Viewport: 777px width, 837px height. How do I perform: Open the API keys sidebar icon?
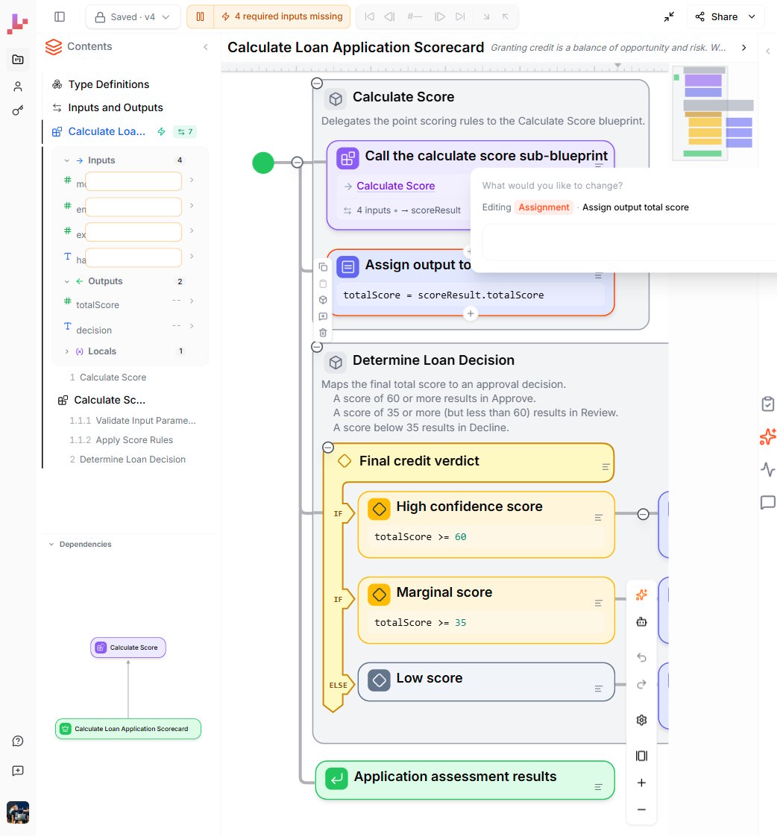click(x=18, y=110)
